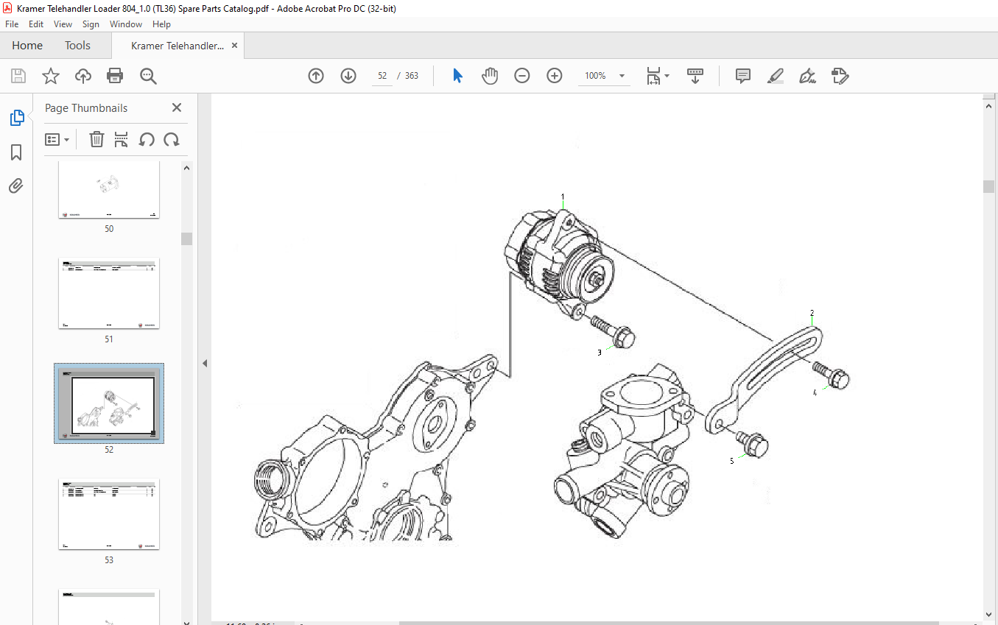This screenshot has width=998, height=625.
Task: Select the Highlight text tool
Action: [x=776, y=76]
